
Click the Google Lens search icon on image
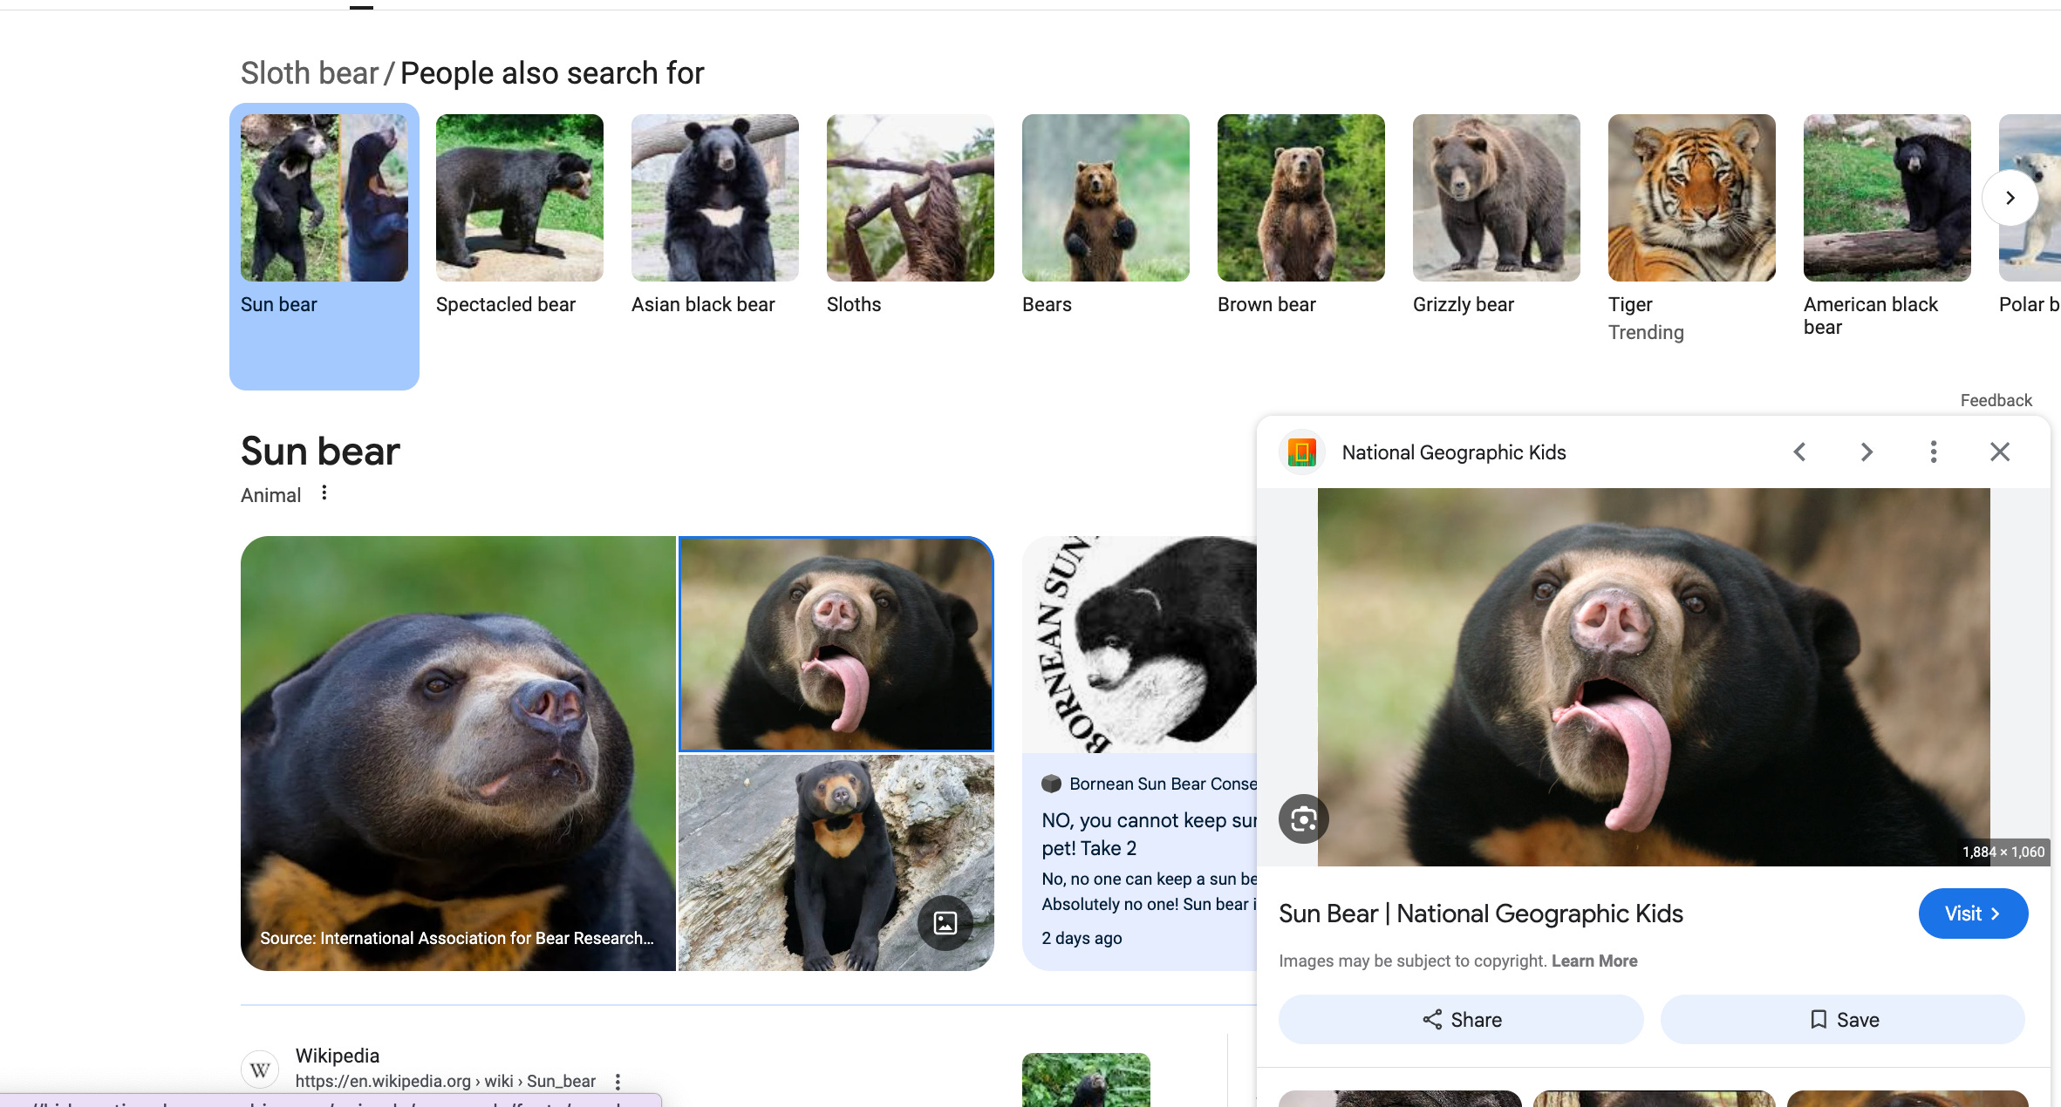(1303, 818)
